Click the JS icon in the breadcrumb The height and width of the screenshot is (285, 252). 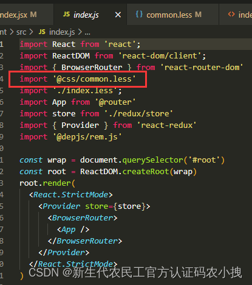tap(42, 32)
